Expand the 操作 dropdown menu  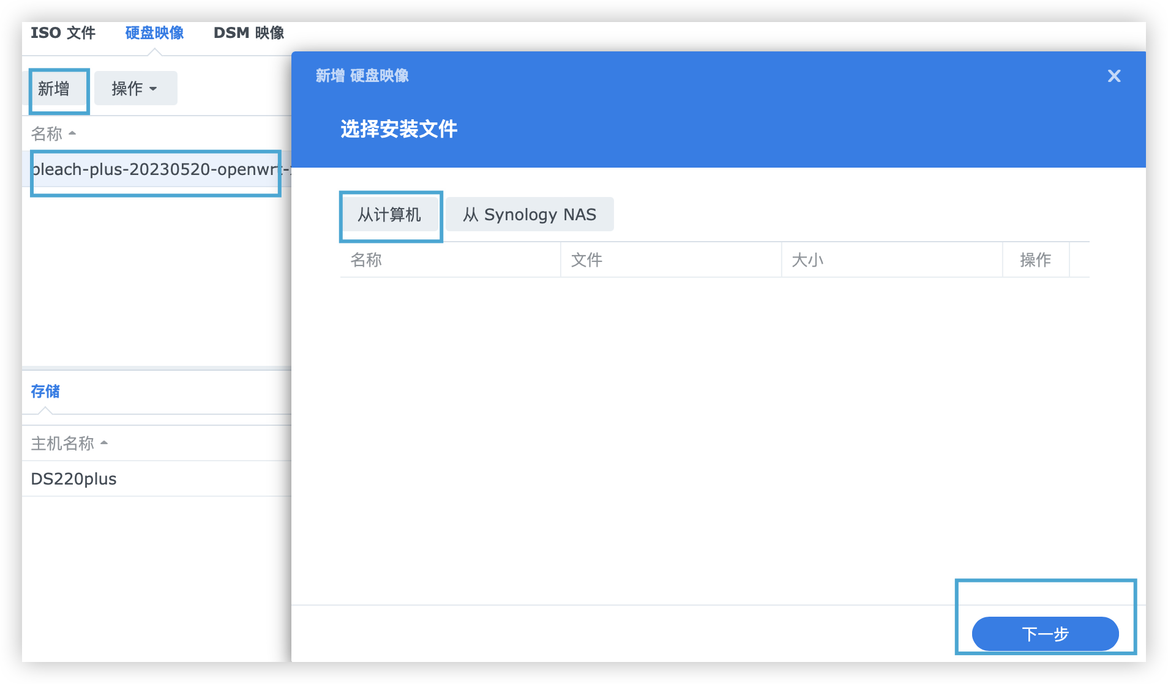(x=135, y=89)
